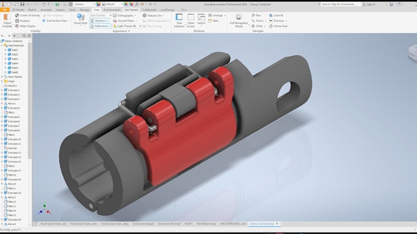Select Fillet1 feature in browser
417x234 pixels.
9,112
